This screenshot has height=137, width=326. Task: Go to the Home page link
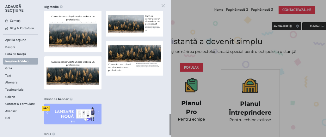(219, 10)
